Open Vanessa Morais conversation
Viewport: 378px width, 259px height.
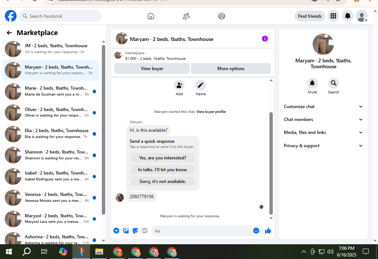coord(50,197)
